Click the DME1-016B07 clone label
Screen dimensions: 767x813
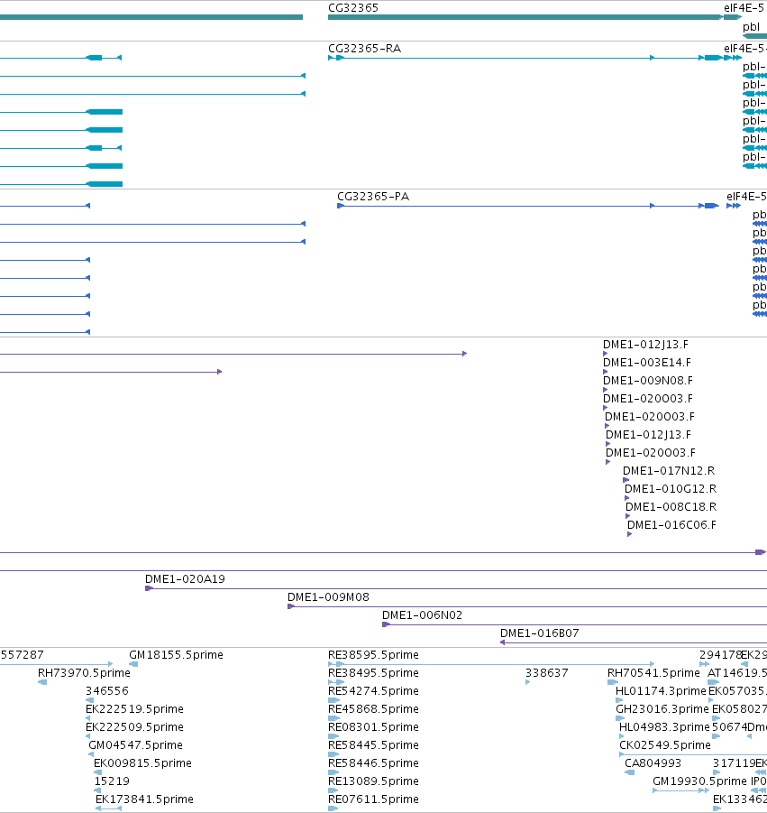click(x=540, y=633)
